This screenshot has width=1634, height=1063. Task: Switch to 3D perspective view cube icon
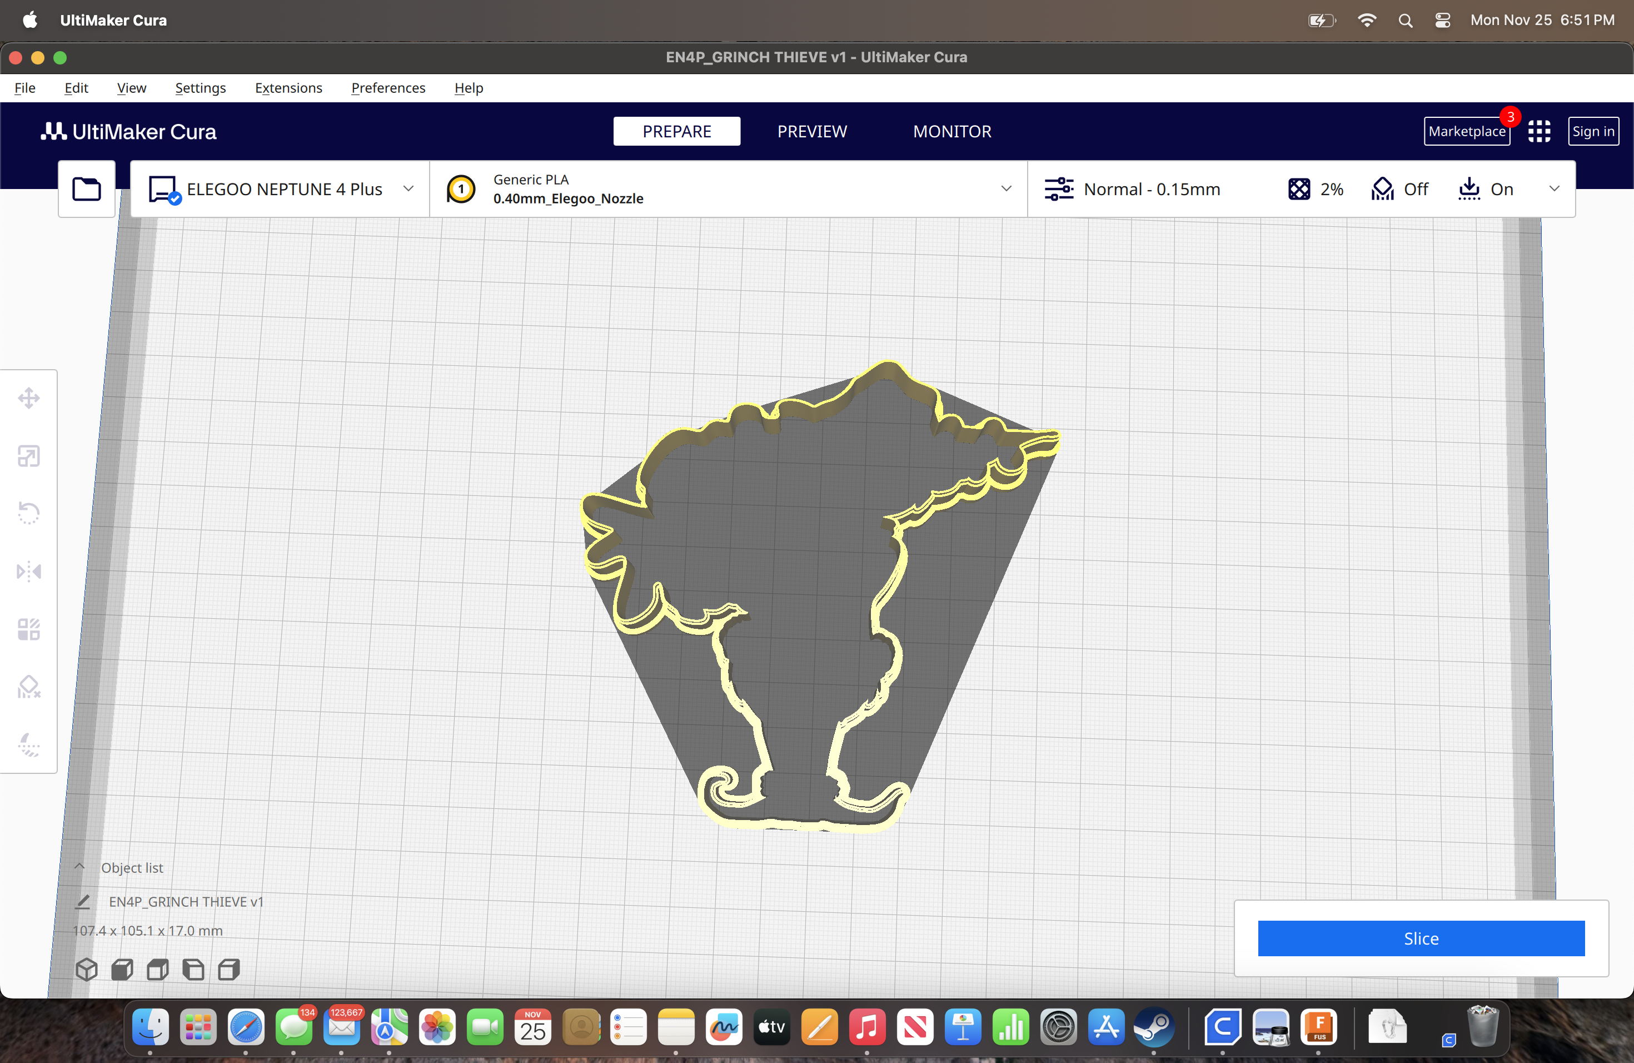click(x=87, y=970)
